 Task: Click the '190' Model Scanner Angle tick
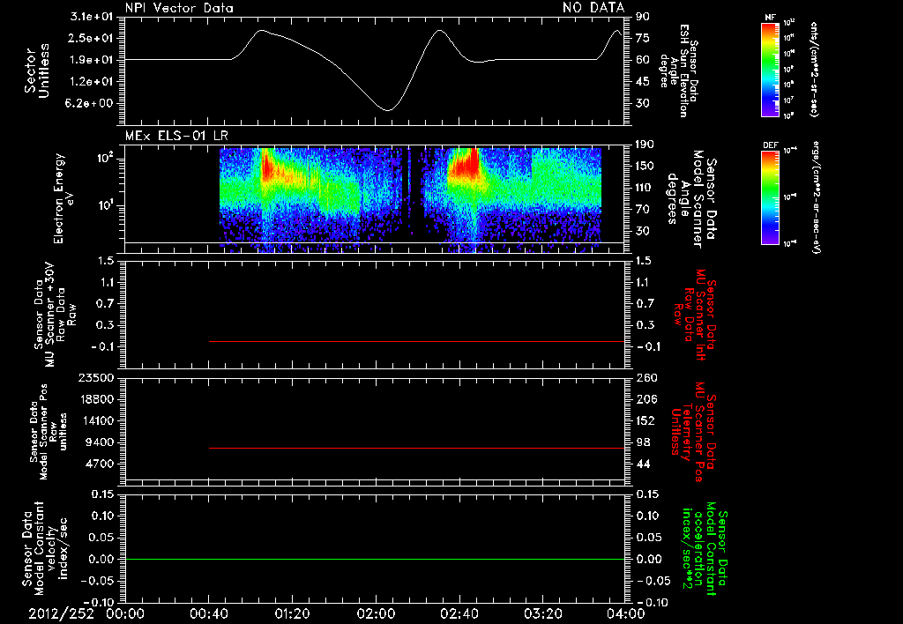[x=645, y=145]
